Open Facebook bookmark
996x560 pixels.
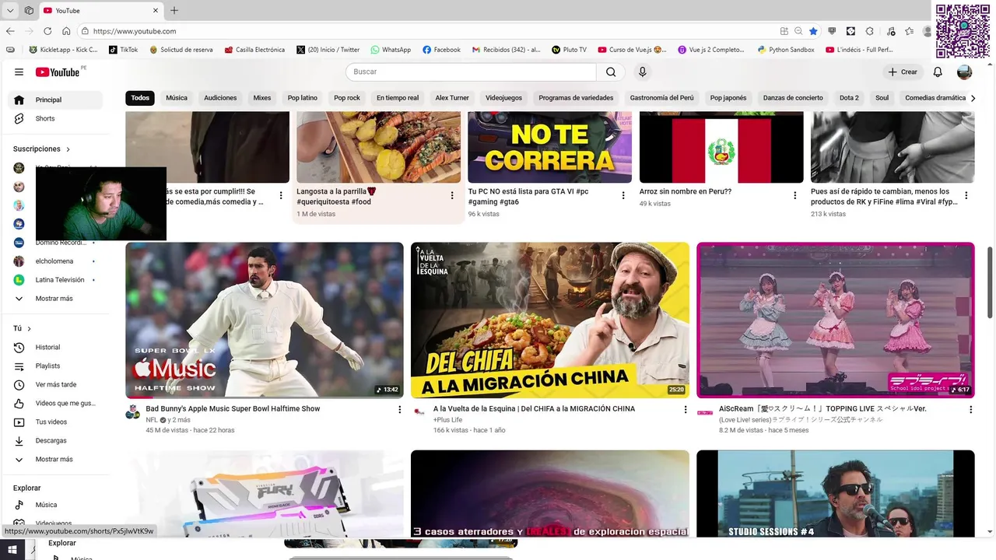tap(441, 50)
